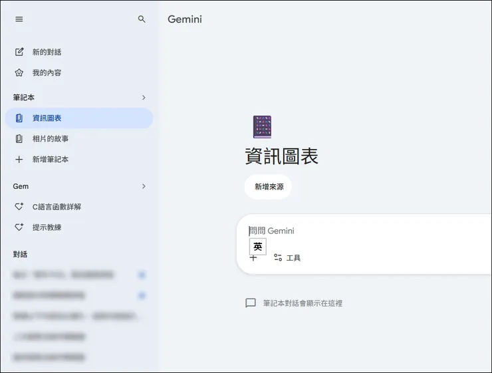Click the search magnifier icon
The image size is (492, 373).
(x=142, y=19)
